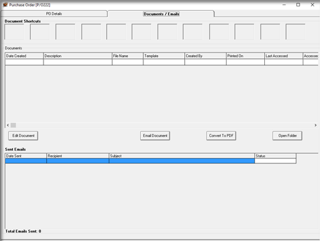320x241 pixels.
Task: Sort documents by Description column header
Action: click(77, 56)
